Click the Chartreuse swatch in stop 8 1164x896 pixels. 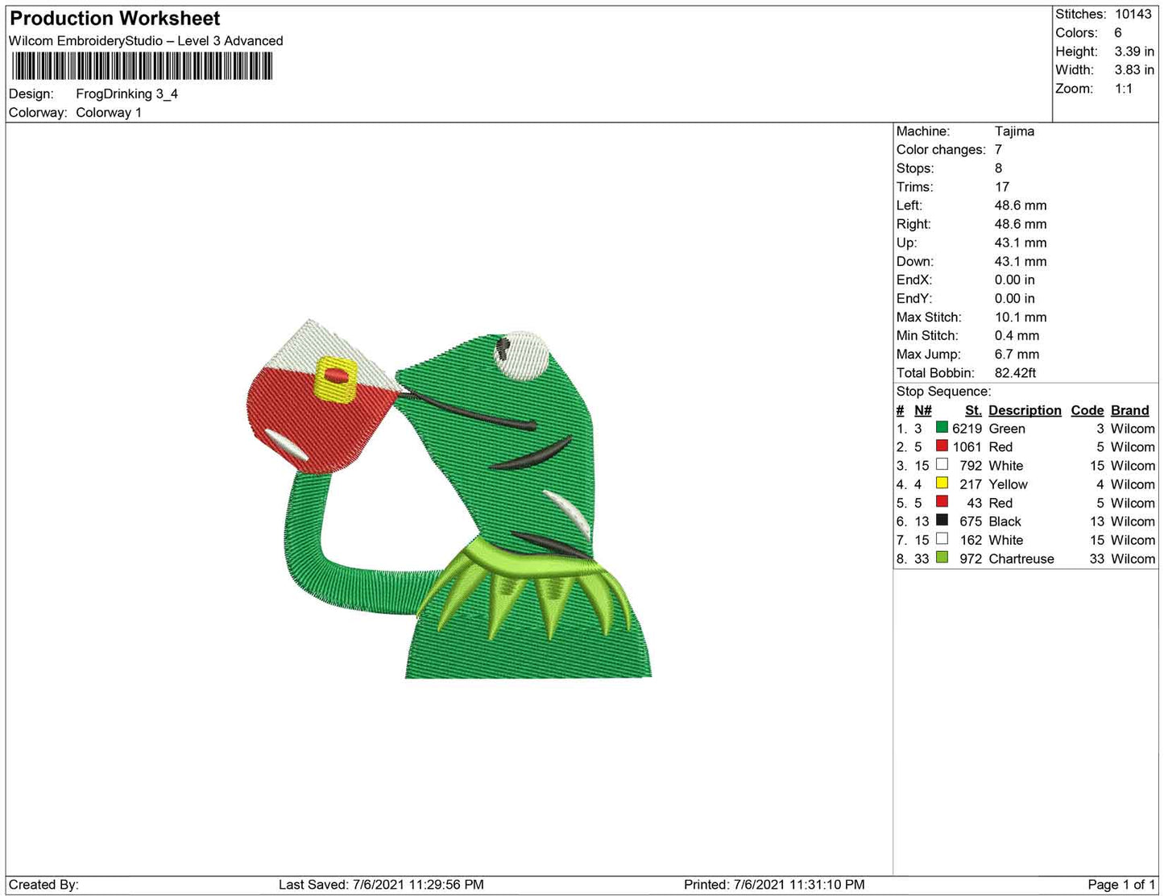941,558
